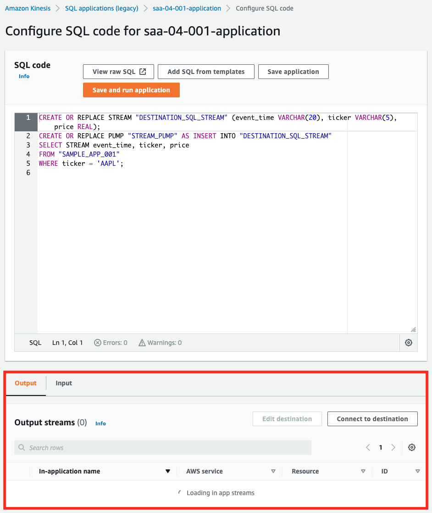Open the AWS service column filter
This screenshot has height=513, width=432.
[x=273, y=471]
